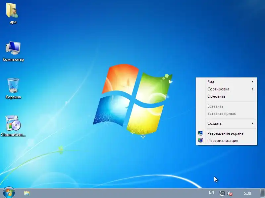This screenshot has width=265, height=198.
Task: Click the disabled Вставить menu entry
Action: [x=227, y=106]
